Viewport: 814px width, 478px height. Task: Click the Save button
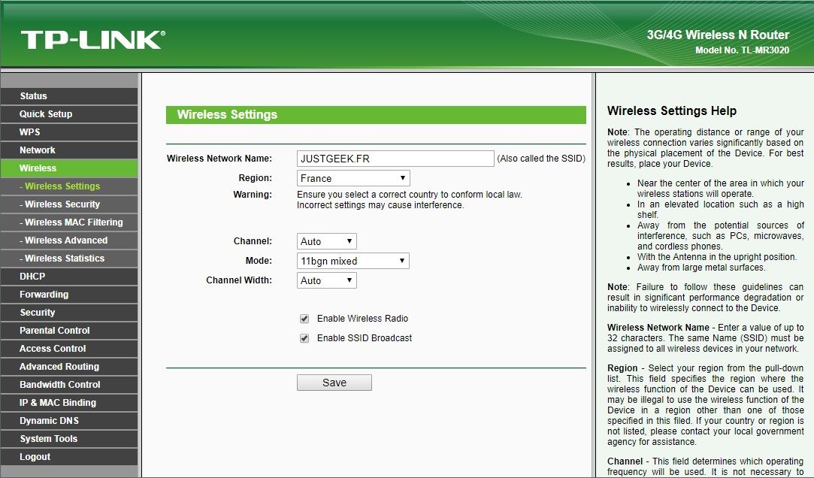(334, 383)
